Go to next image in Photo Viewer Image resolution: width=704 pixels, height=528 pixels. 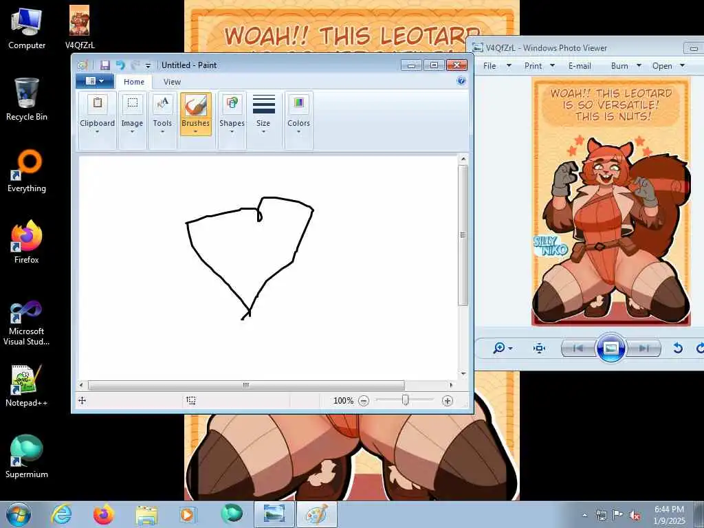click(x=643, y=348)
